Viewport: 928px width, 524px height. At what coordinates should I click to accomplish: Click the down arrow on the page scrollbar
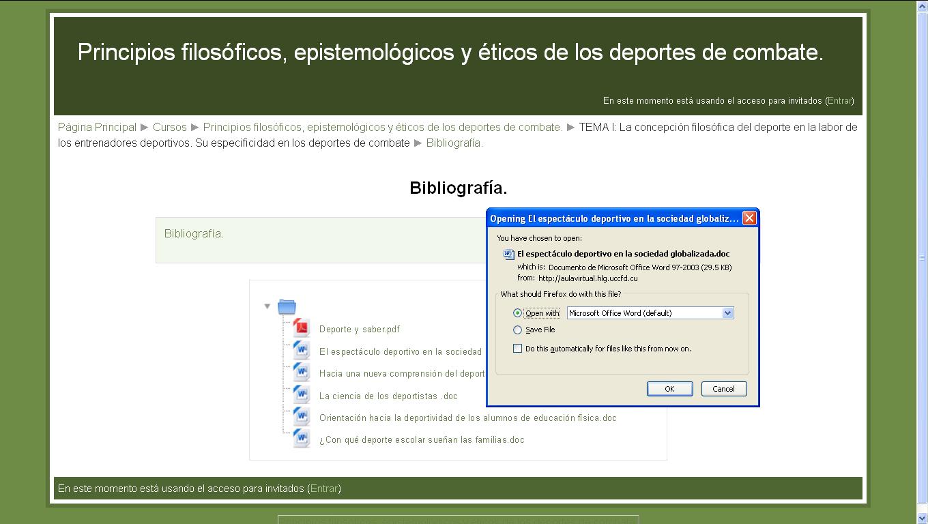[923, 517]
